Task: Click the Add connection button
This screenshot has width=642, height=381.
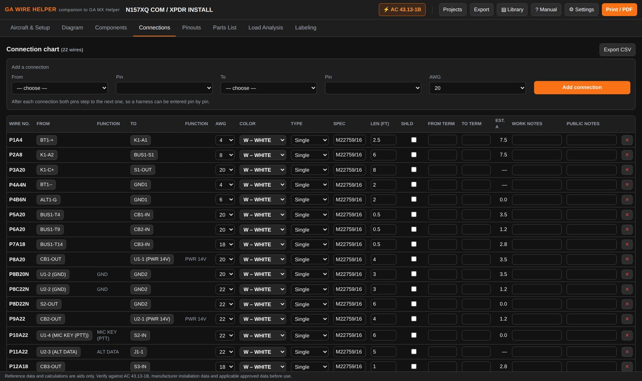Action: tap(582, 87)
